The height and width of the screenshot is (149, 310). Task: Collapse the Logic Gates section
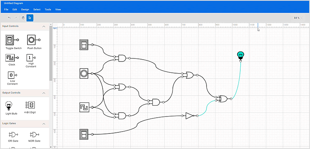[44, 124]
